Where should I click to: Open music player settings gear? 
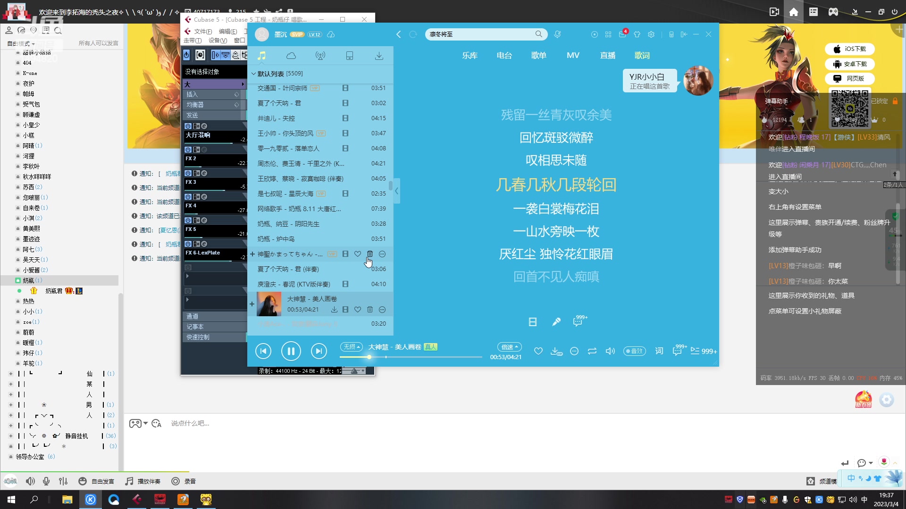[x=651, y=34]
